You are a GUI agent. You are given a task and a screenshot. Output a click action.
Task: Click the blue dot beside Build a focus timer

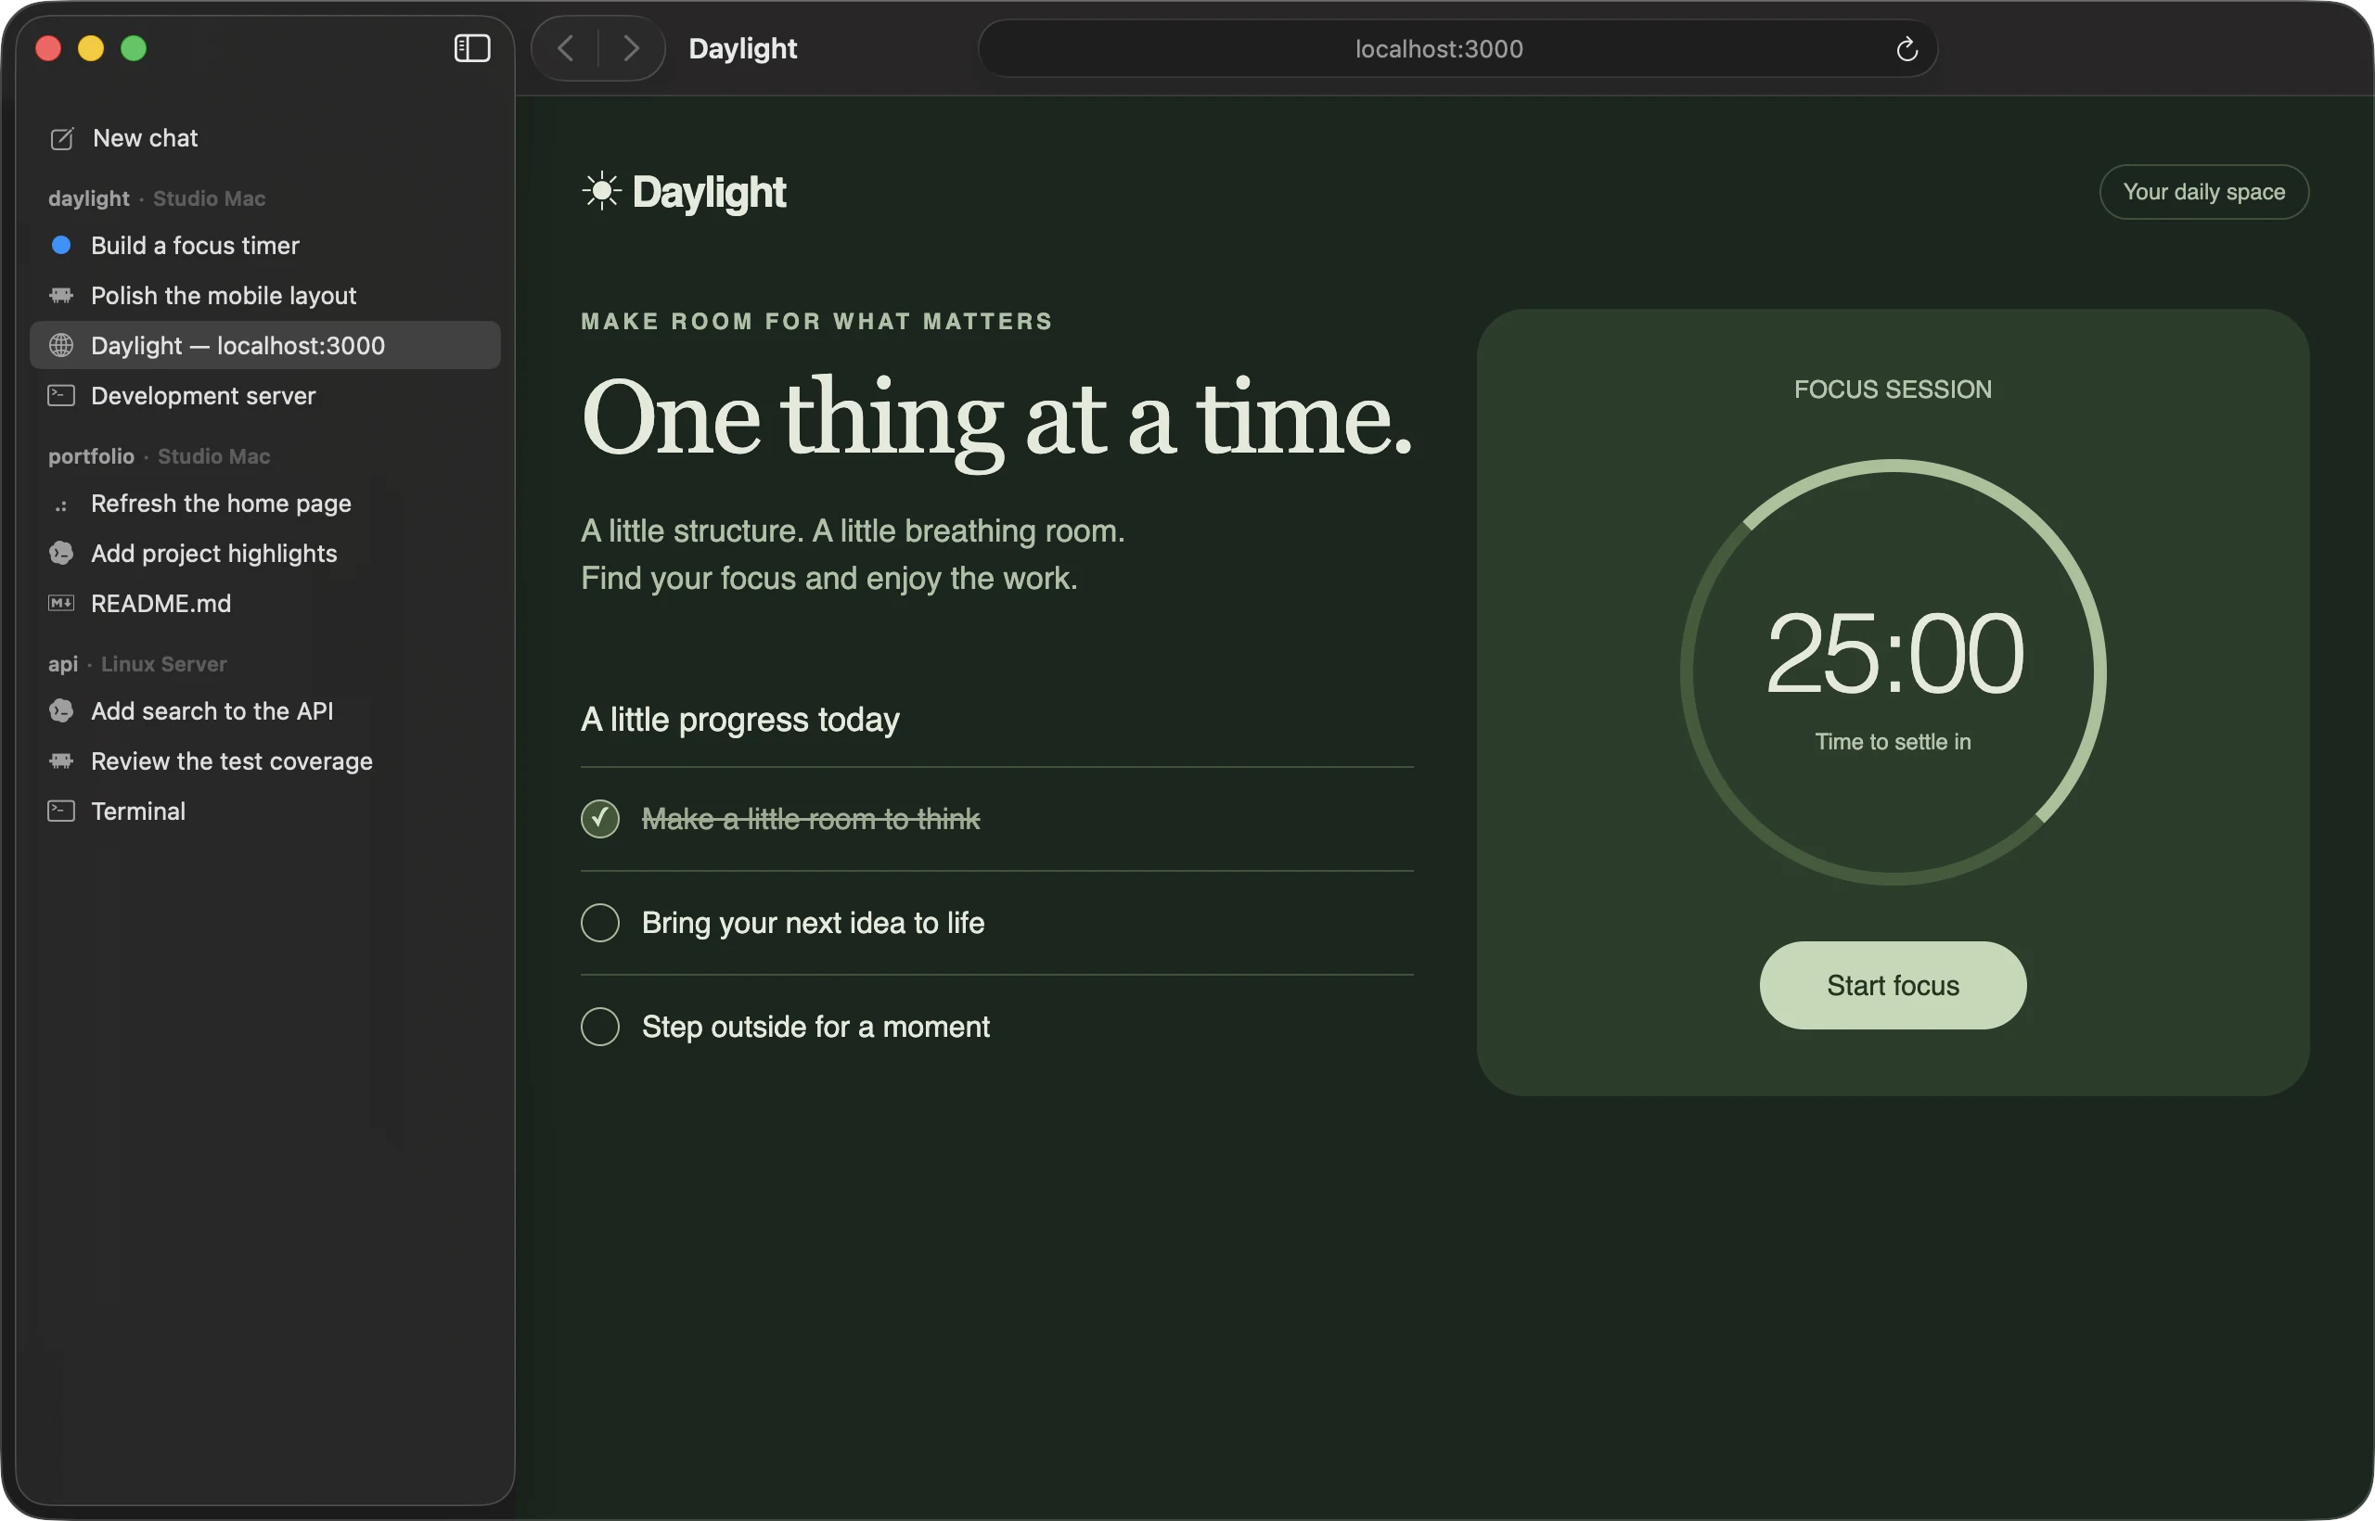(x=61, y=245)
